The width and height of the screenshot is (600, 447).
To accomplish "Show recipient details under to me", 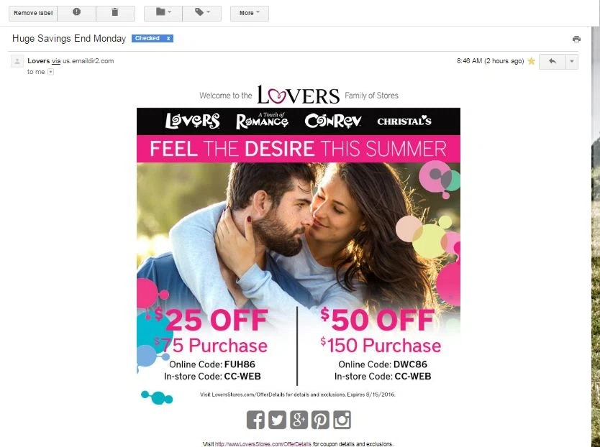I will pyautogui.click(x=50, y=72).
